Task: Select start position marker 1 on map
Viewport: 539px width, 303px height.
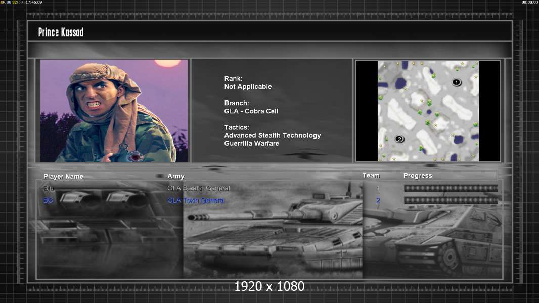Action: click(x=456, y=82)
